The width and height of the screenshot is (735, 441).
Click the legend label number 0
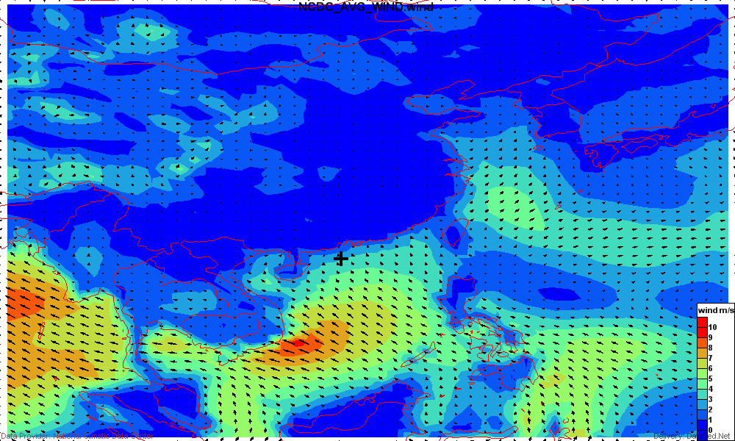[710, 430]
